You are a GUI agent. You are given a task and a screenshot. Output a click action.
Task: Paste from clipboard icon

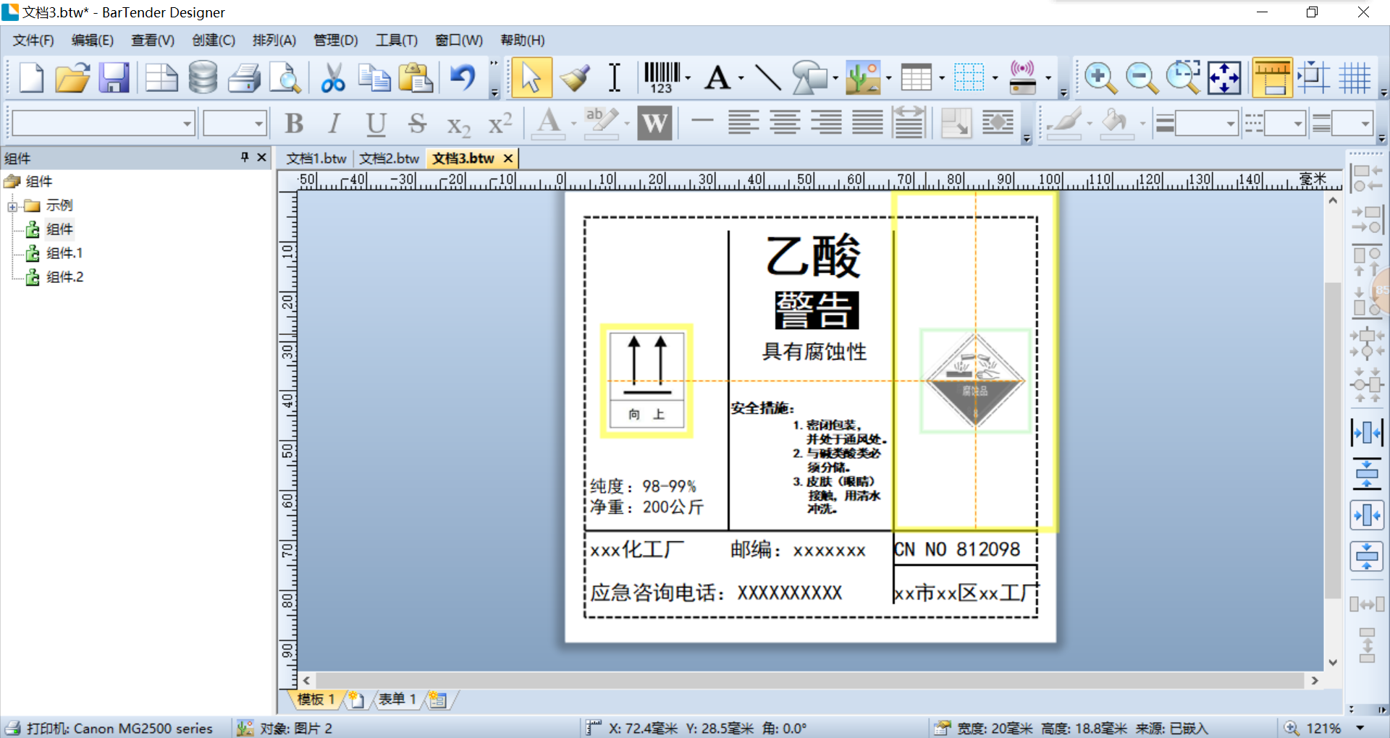point(416,77)
